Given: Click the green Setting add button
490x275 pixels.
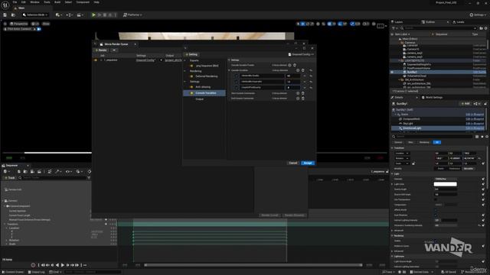Looking at the screenshot, I should [x=191, y=54].
